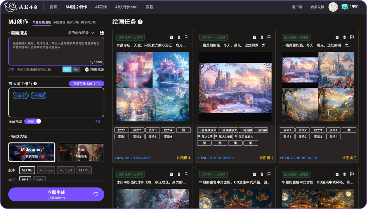Switch to the 多图混合 tab
Image resolution: width=367 pixels, height=209 pixels.
coord(59,22)
